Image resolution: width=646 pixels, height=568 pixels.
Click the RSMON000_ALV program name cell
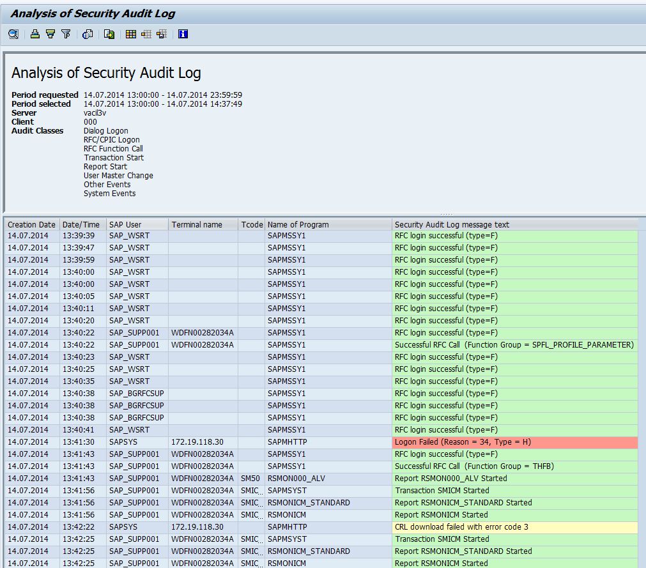pyautogui.click(x=328, y=479)
